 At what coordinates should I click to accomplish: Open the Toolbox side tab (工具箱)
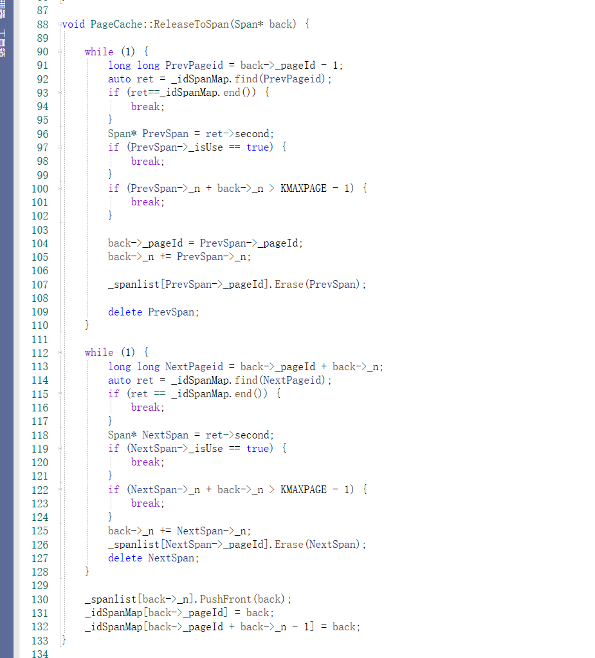pos(3,44)
